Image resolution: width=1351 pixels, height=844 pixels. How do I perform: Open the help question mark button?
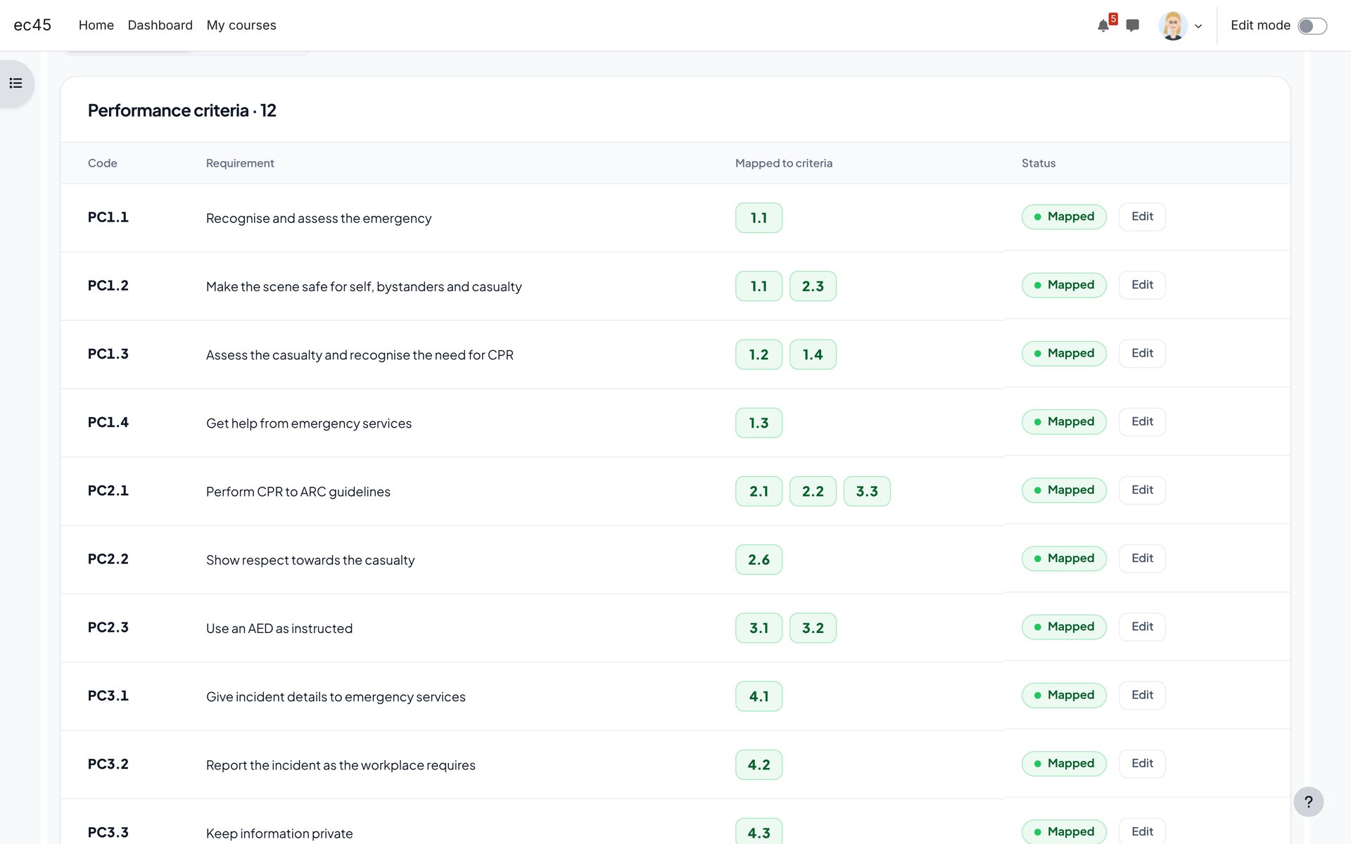coord(1308,802)
